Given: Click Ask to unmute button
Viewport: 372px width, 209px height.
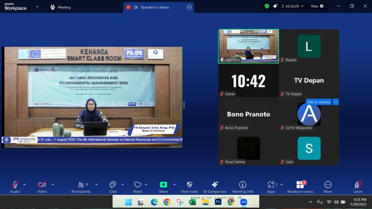Looking at the screenshot, I should coord(319,102).
